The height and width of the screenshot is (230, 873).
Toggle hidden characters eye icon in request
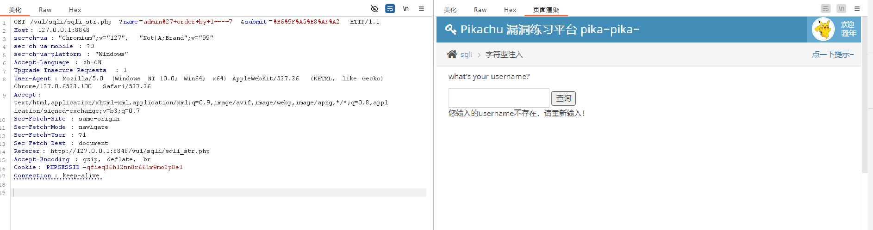click(374, 9)
